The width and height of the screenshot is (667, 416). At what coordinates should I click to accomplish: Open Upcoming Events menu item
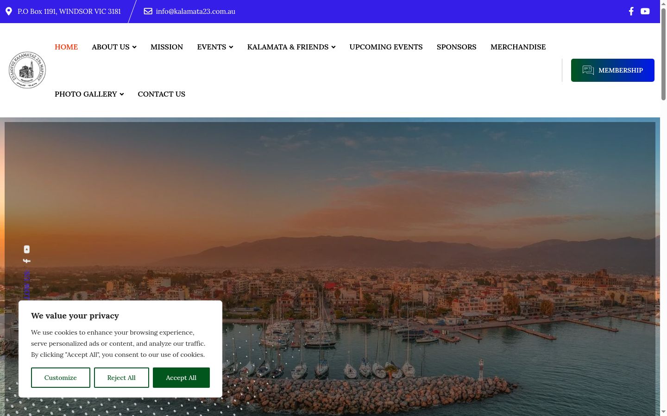point(386,47)
